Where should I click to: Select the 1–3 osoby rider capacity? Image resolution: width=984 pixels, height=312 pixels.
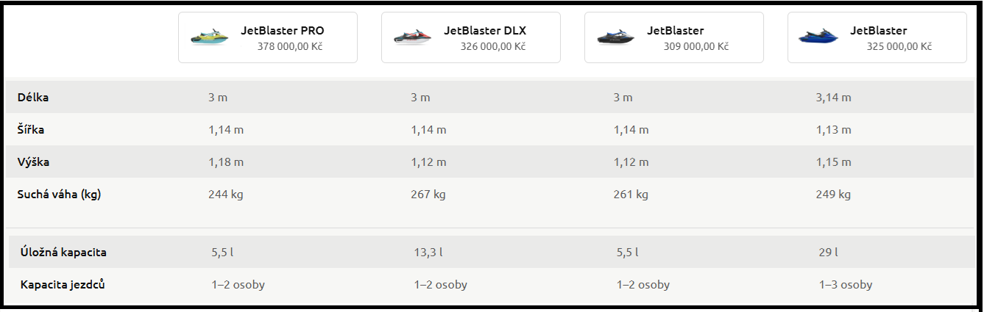click(x=846, y=284)
